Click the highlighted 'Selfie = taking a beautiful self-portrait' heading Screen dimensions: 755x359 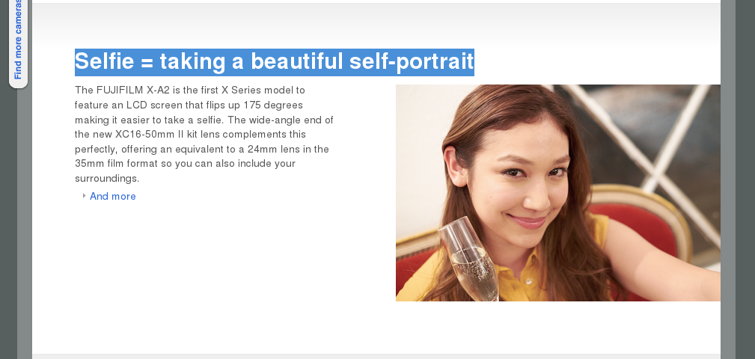[x=275, y=62]
